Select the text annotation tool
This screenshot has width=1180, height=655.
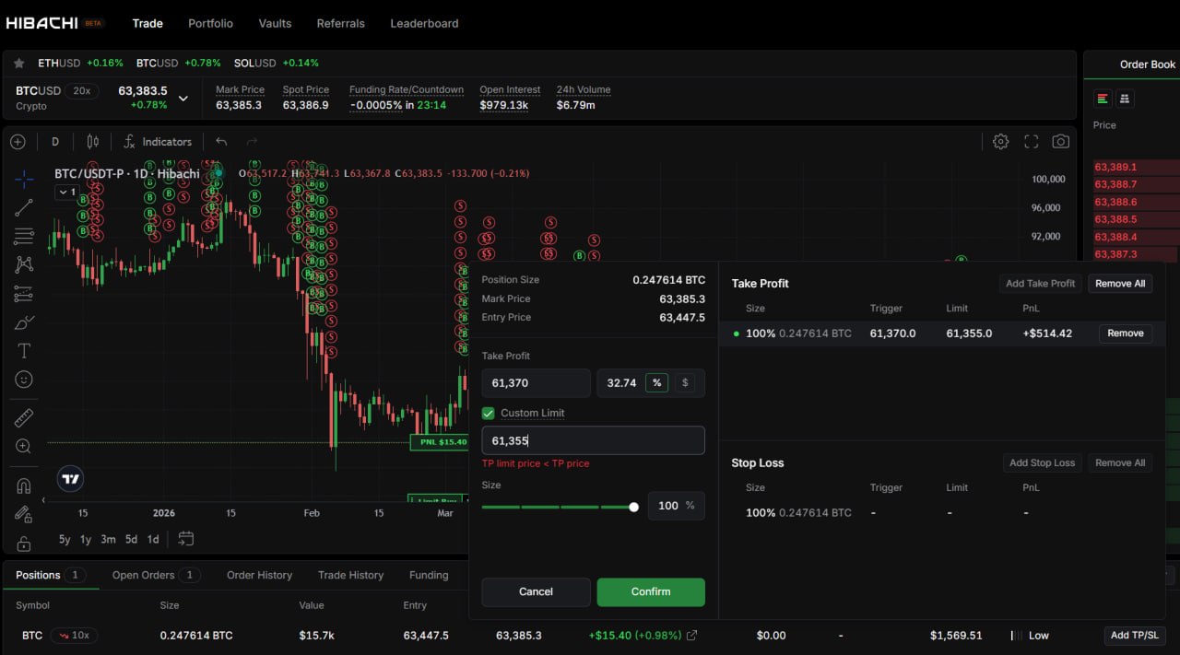pyautogui.click(x=24, y=351)
